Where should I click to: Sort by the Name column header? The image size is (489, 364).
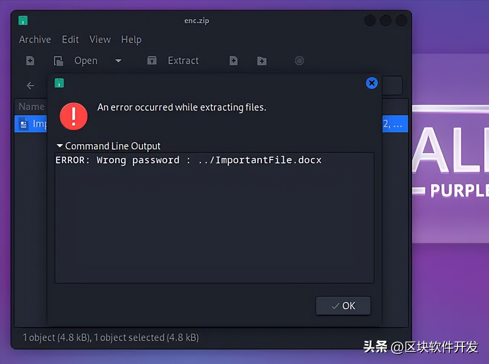(31, 107)
